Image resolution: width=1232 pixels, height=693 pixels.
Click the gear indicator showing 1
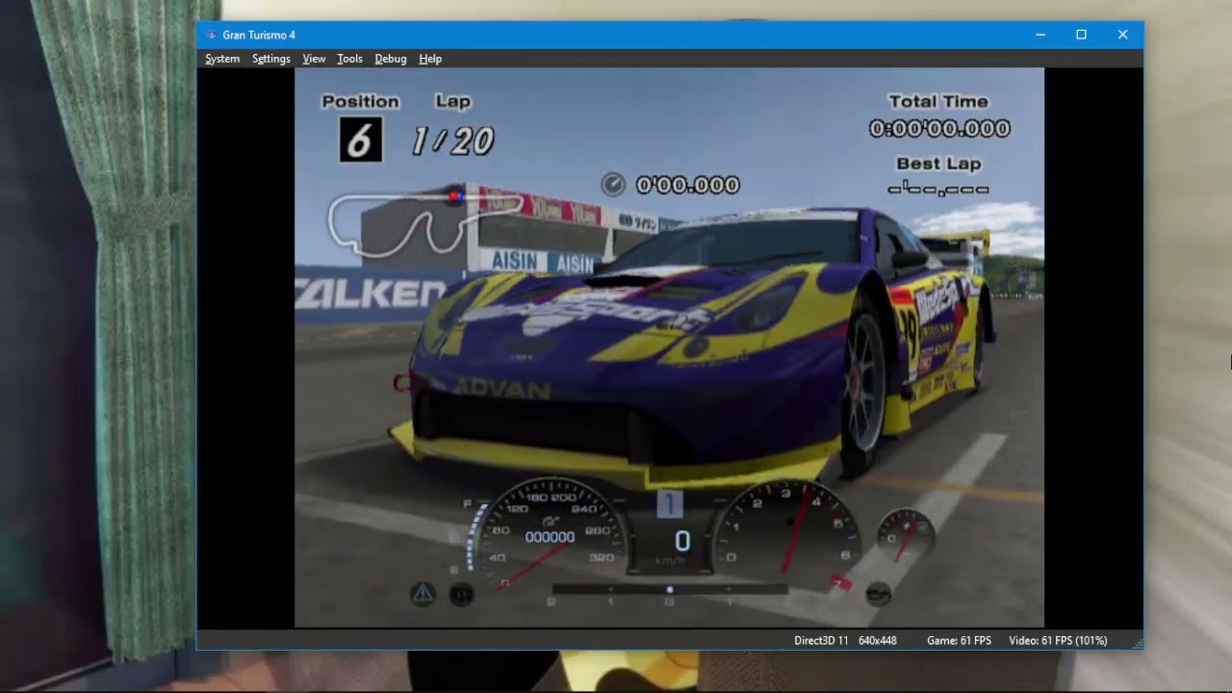click(x=670, y=503)
